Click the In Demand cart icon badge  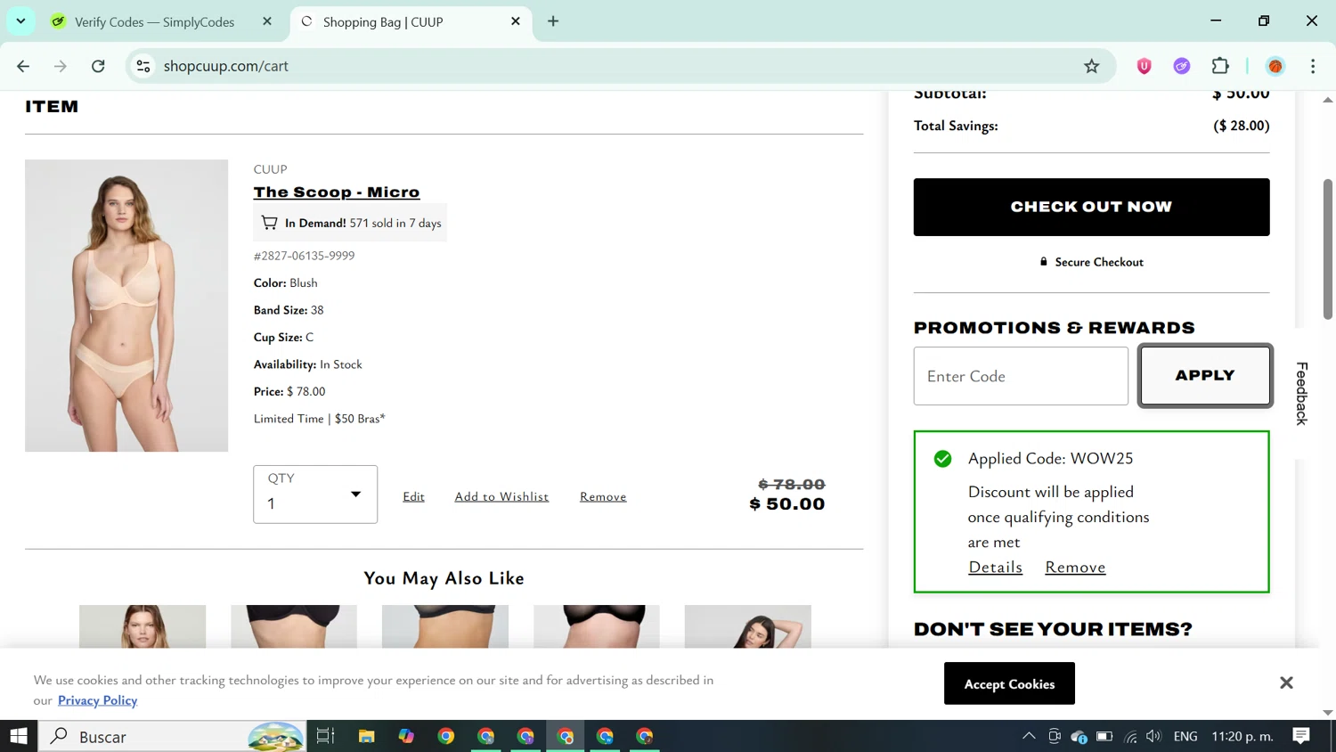coord(269,223)
